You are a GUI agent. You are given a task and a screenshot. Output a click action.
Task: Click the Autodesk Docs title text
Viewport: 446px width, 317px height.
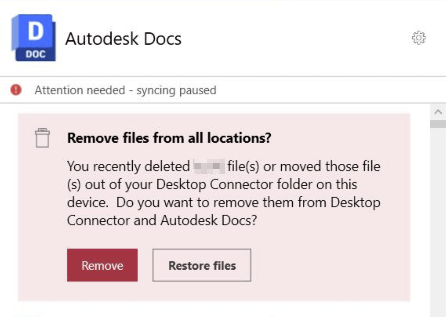[124, 38]
